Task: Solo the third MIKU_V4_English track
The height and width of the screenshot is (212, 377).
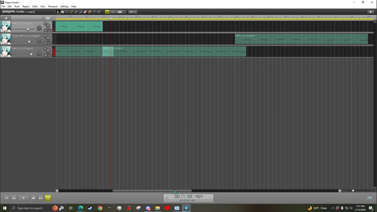Action: click(45, 49)
